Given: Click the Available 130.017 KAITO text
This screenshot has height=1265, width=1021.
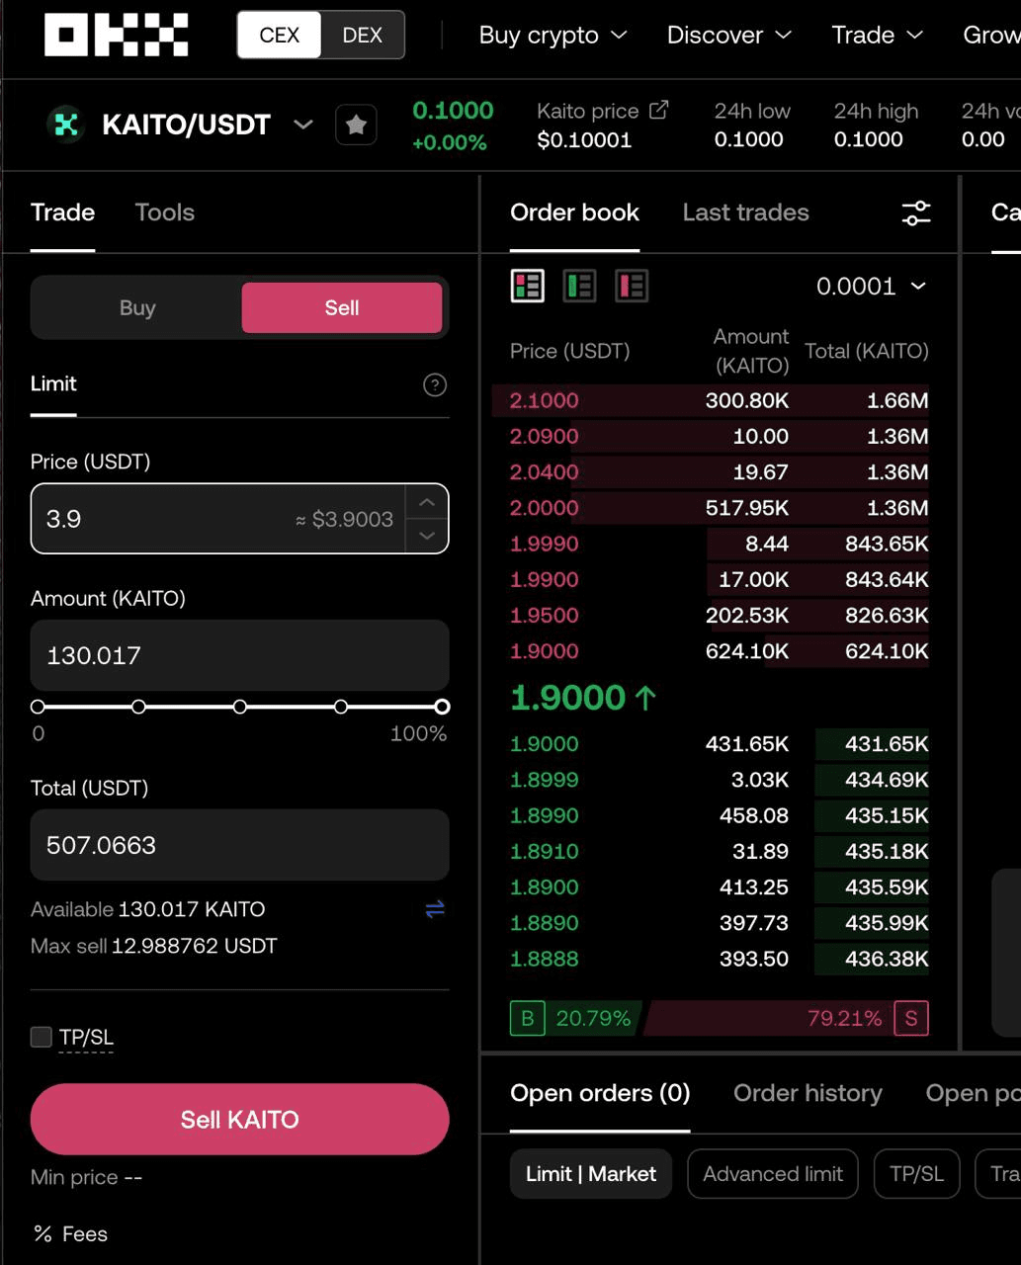Looking at the screenshot, I should coord(148,909).
